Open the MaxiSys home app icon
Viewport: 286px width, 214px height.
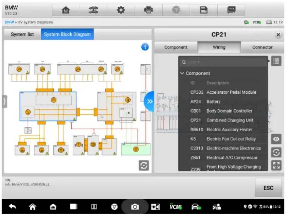[53, 207]
